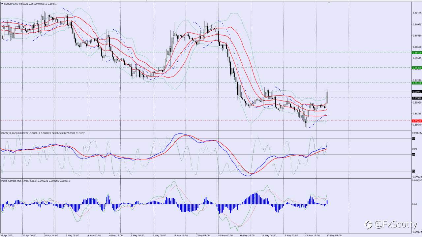Screen dimensions: 422x237
Task: Click the 0.85640 price scale value
Action: pos(417,125)
